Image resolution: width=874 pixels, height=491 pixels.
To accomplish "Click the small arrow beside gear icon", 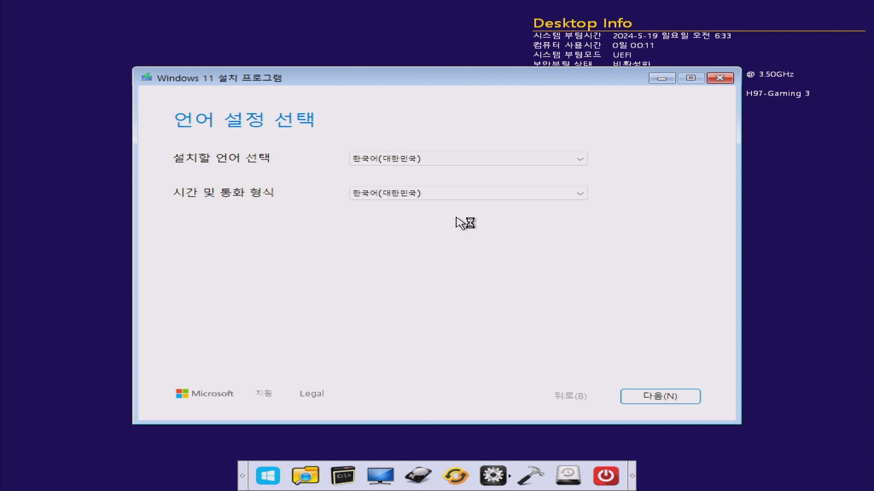I will 510,476.
